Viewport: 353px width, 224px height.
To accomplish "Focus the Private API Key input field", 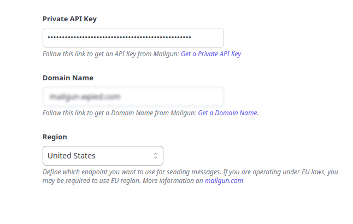I will click(133, 38).
